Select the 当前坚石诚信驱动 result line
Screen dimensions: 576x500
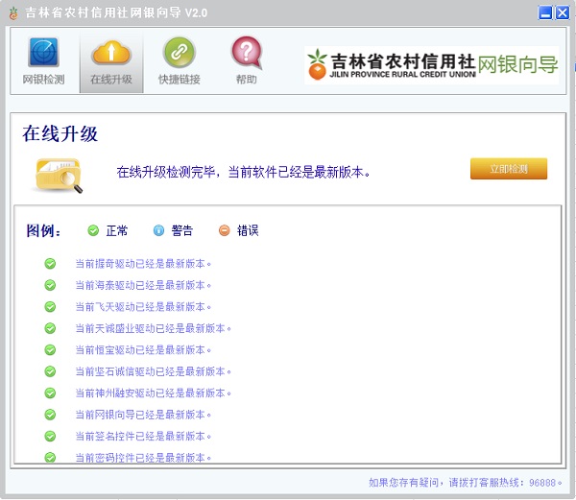coord(153,371)
